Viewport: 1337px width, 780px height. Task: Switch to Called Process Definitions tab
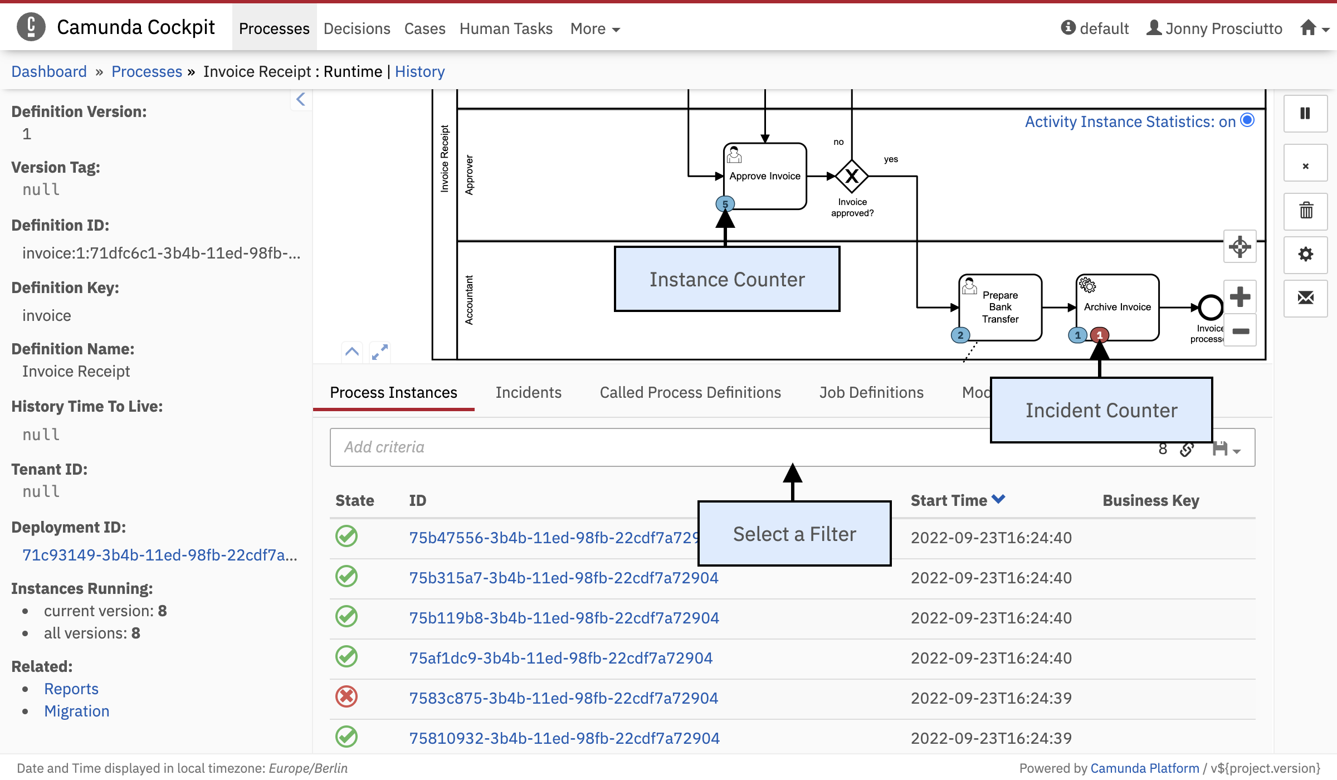pyautogui.click(x=690, y=393)
